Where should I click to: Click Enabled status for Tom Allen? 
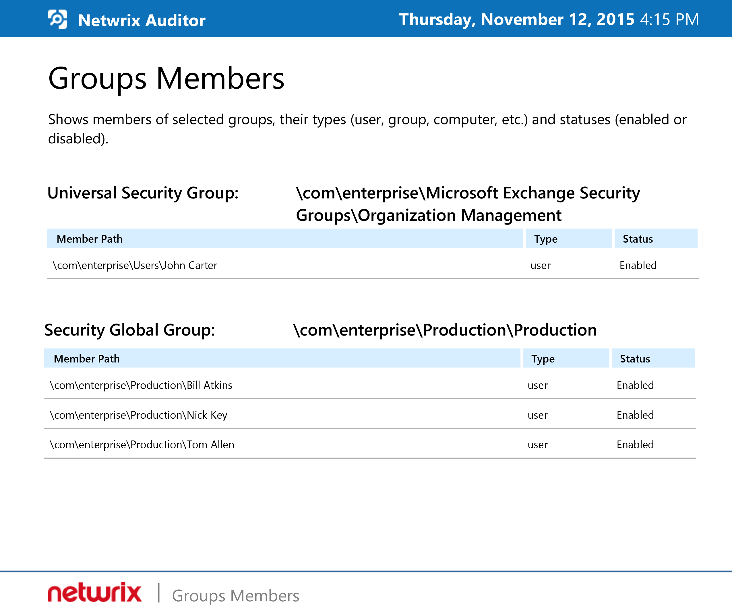pos(635,445)
